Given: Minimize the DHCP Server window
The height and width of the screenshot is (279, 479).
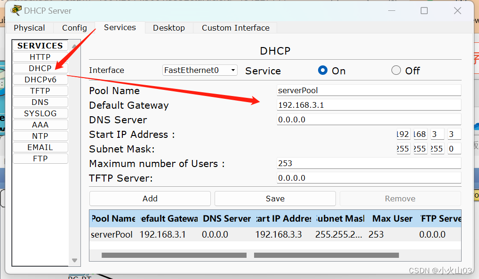Looking at the screenshot, I should coord(391,11).
